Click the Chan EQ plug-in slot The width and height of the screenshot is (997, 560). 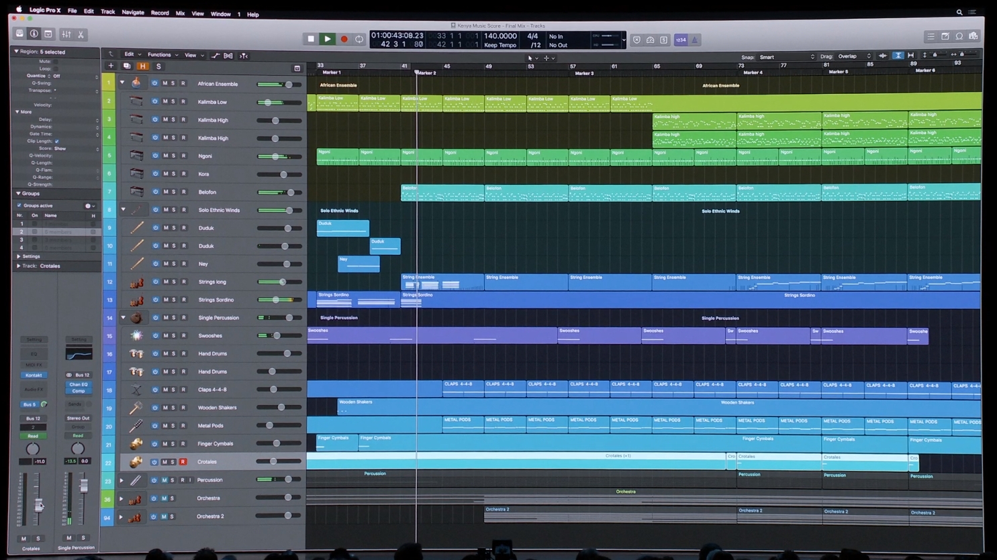point(79,384)
